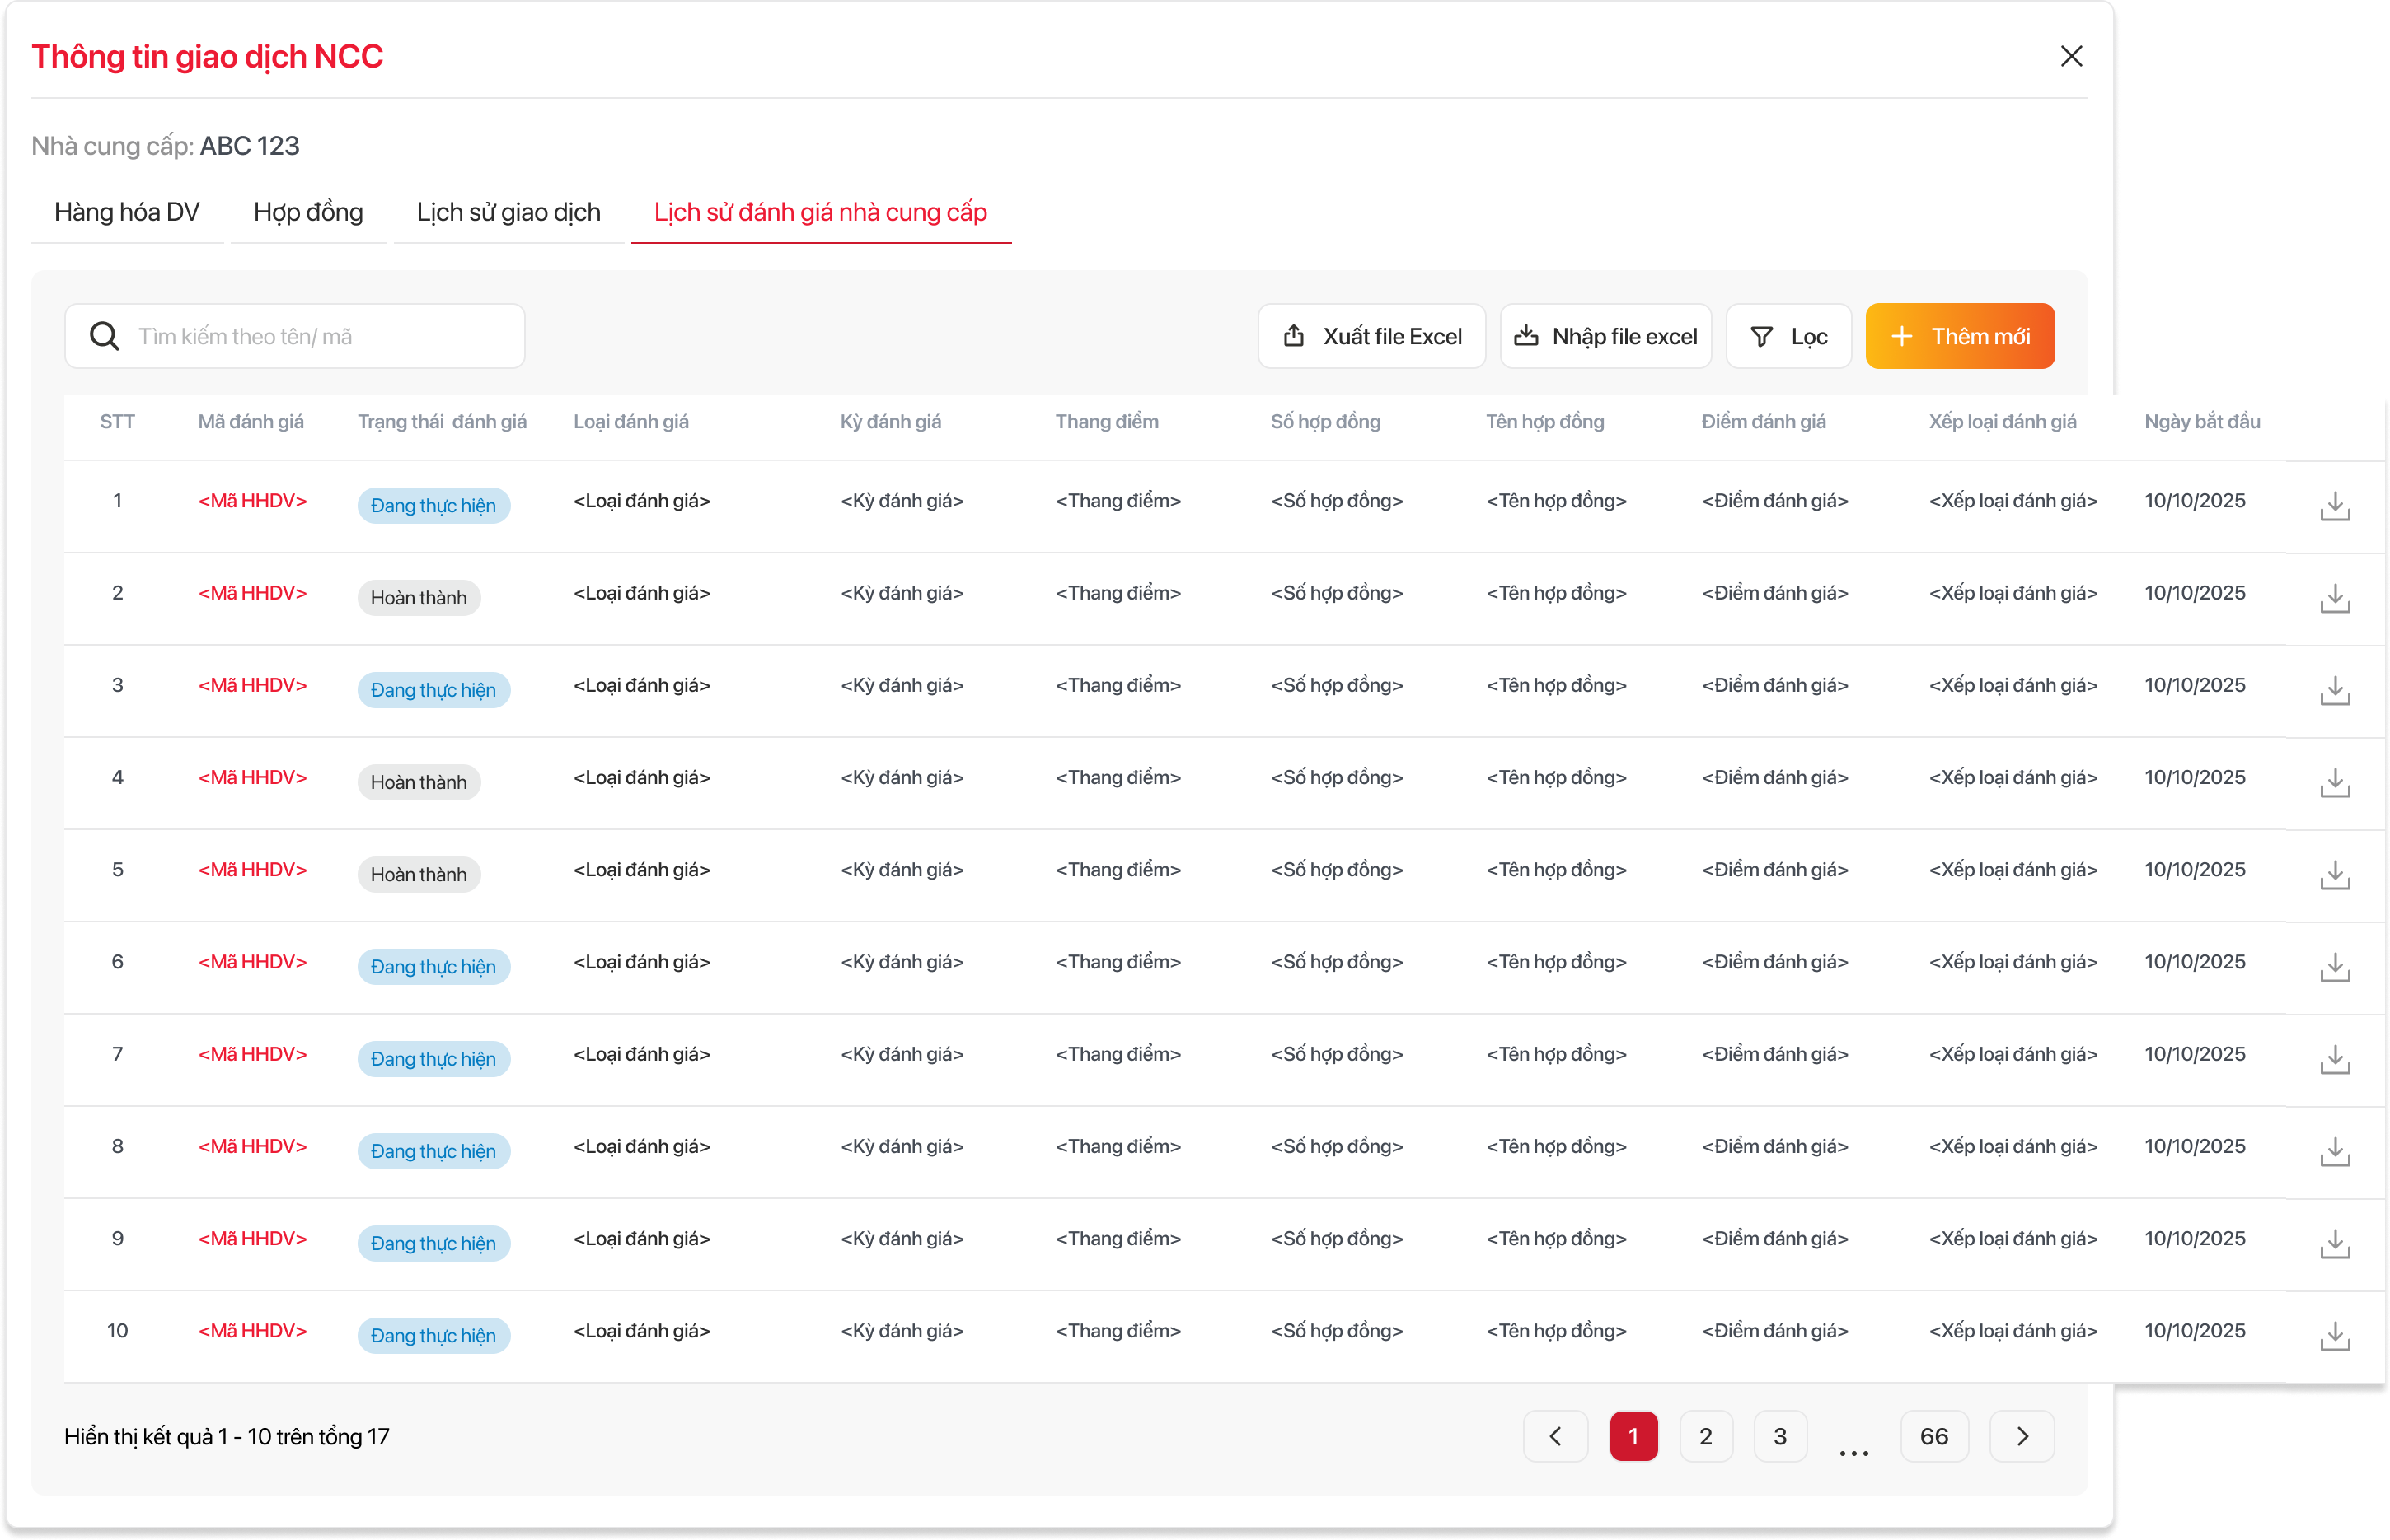Click the Hoàn thành status badge in row 2
The image size is (2390, 1540).
418,598
